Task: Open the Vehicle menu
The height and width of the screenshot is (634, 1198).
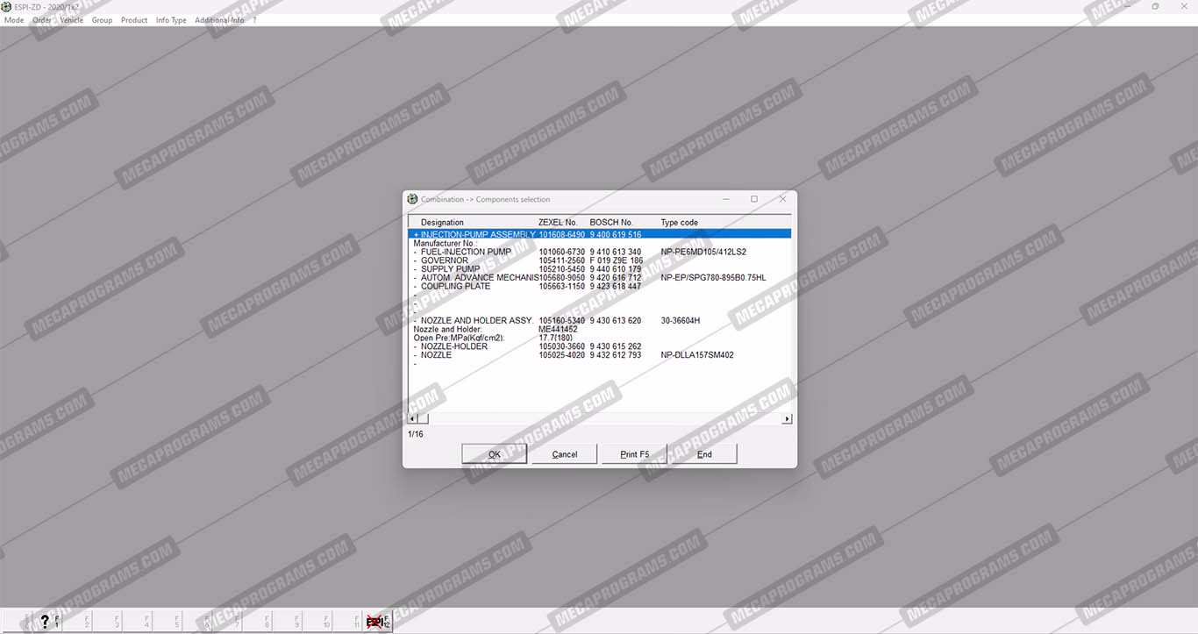Action: pos(71,20)
